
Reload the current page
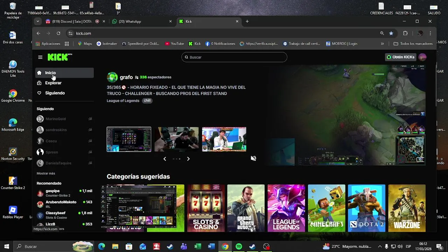point(58,33)
